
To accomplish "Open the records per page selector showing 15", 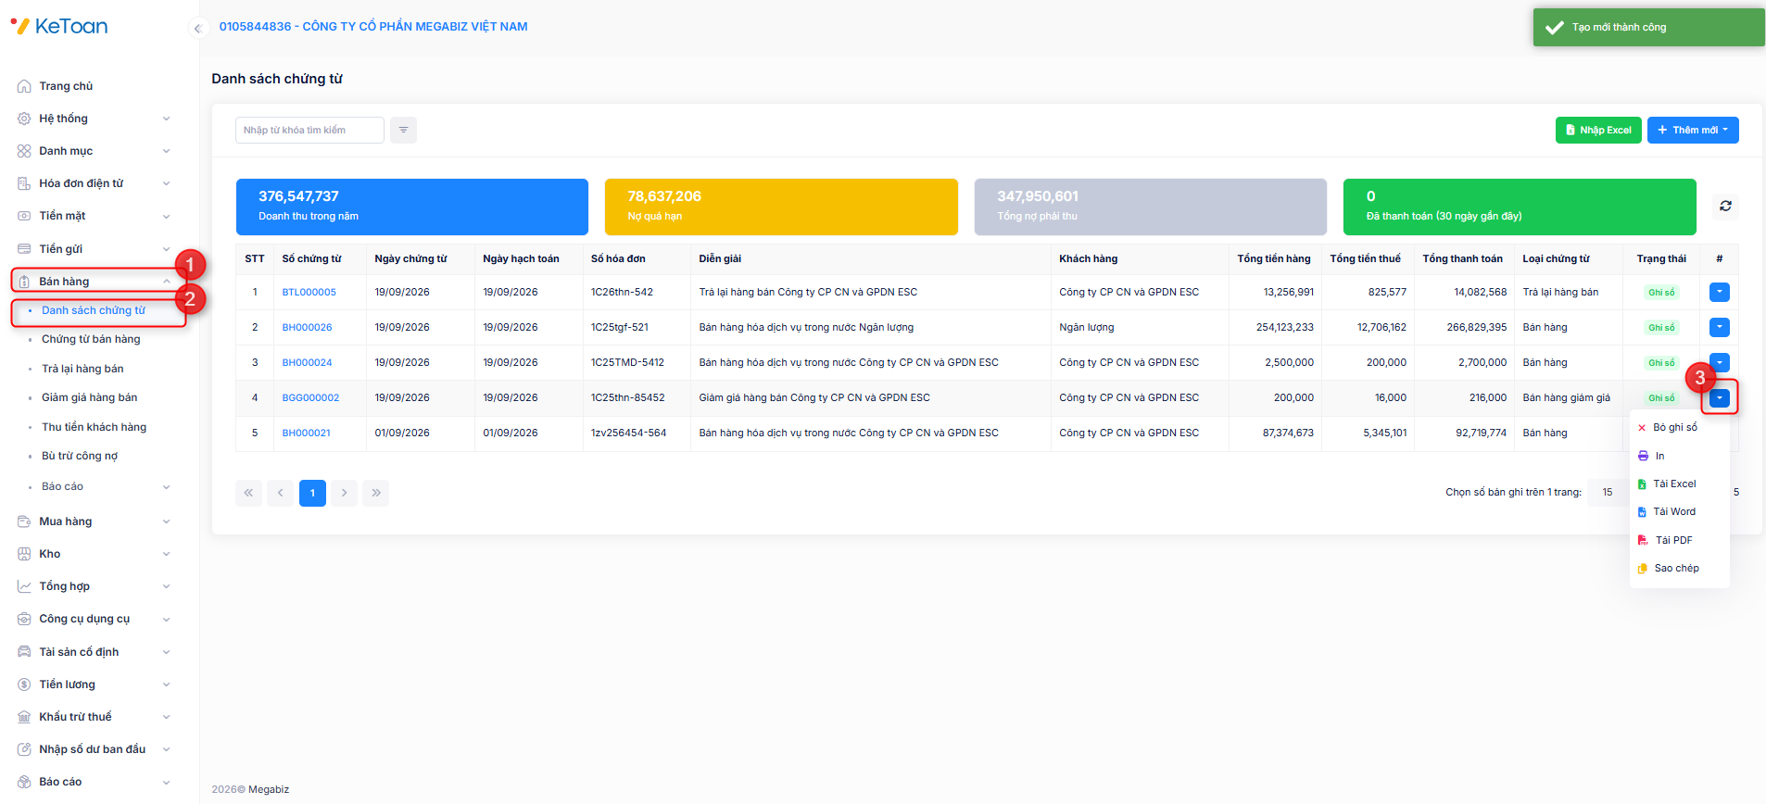I will pos(1608,492).
